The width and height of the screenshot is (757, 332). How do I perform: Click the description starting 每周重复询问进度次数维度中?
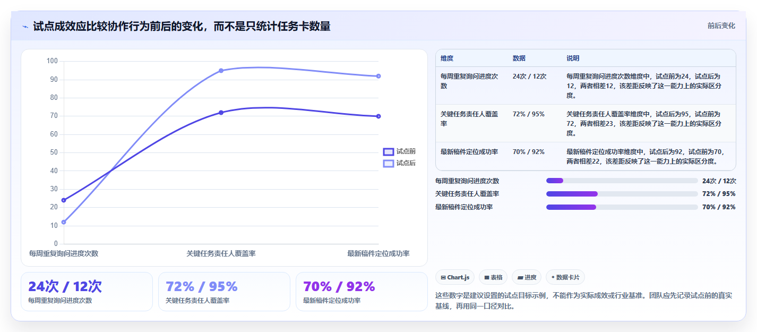(x=645, y=86)
